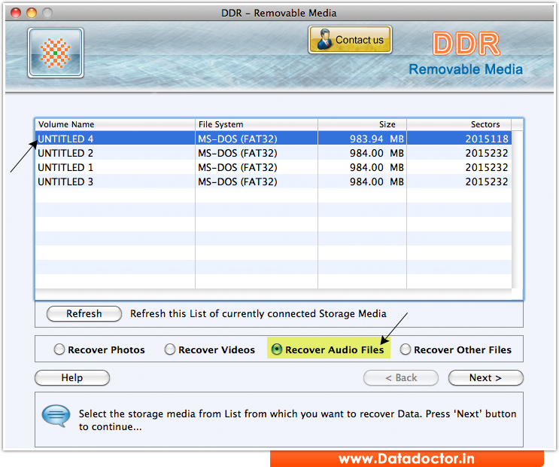
Task: Go to Next step
Action: [485, 377]
